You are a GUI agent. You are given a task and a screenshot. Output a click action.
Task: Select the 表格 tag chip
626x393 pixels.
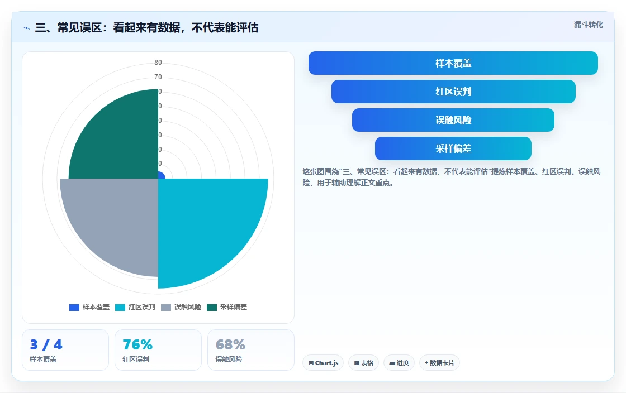(x=363, y=363)
